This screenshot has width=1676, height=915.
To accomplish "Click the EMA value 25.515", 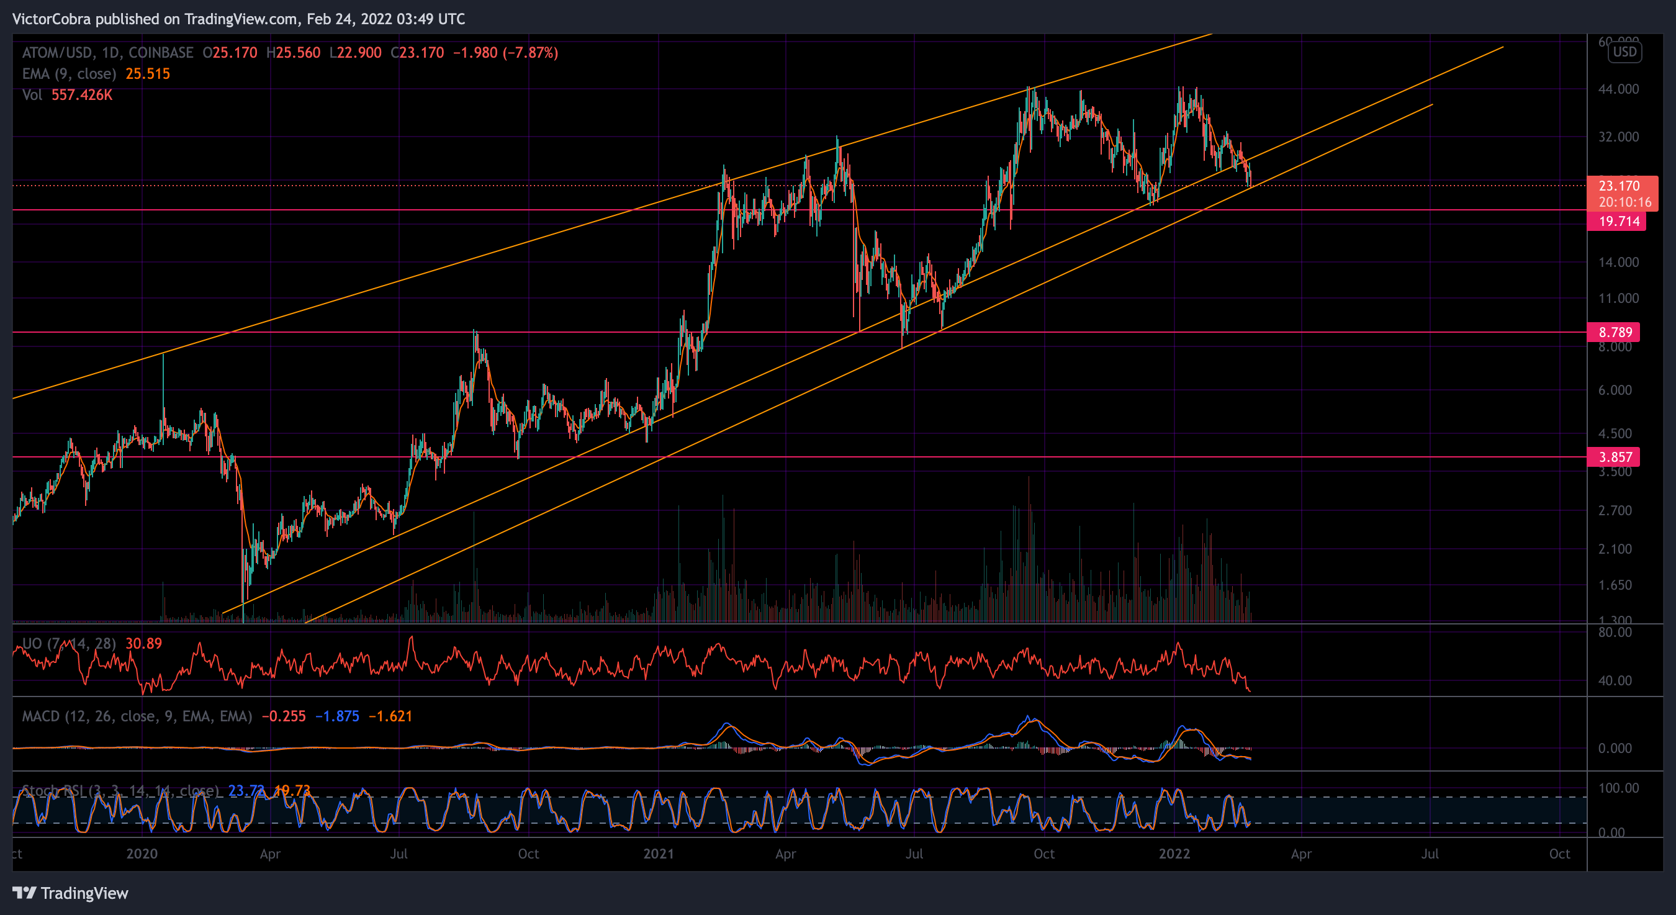I will click(x=148, y=73).
